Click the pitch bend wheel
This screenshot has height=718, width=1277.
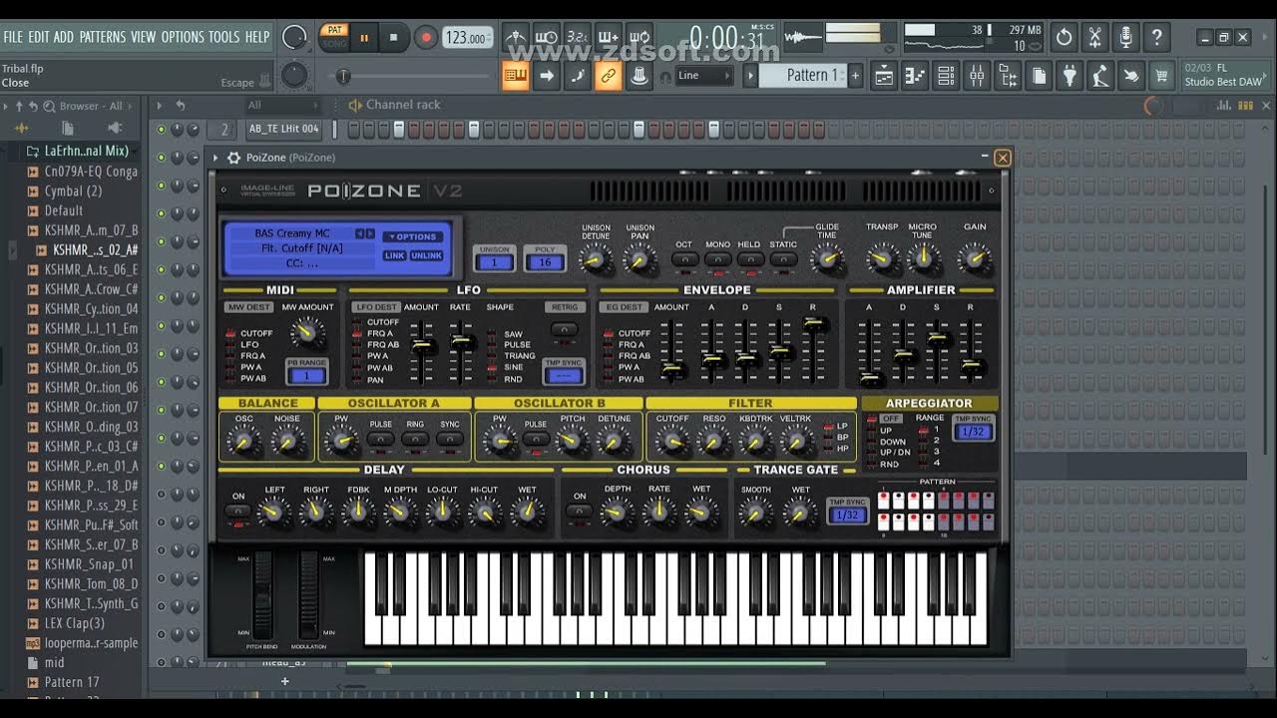pos(262,594)
